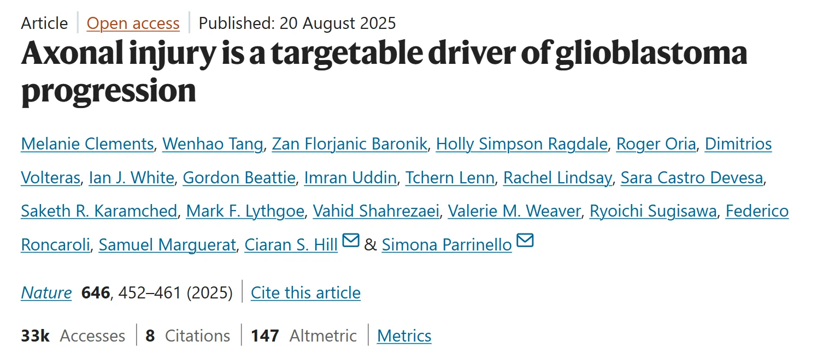Select author Wenhao Tang
Image resolution: width=817 pixels, height=359 pixels.
point(213,144)
